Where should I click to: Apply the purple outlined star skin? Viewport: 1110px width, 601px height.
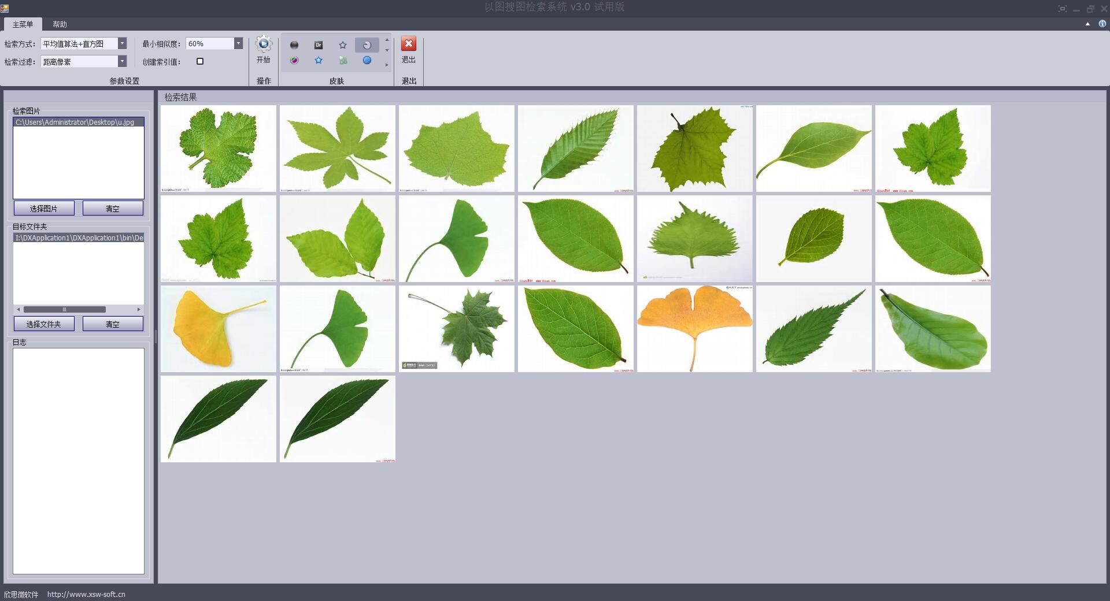tap(343, 45)
